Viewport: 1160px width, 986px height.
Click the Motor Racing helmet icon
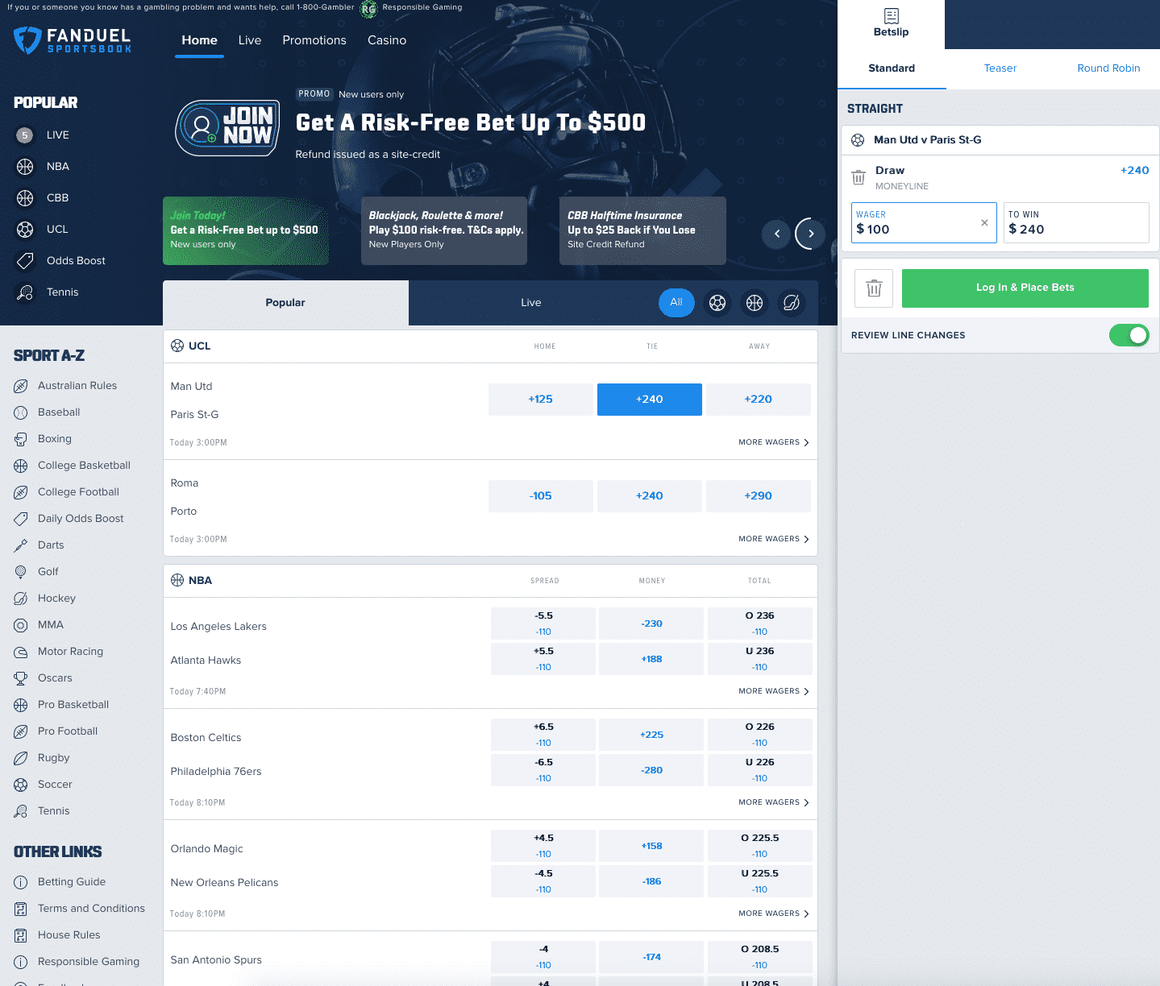click(x=21, y=652)
